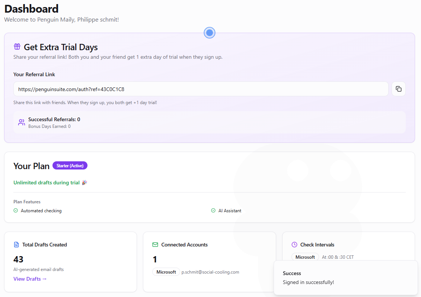Screen dimensions: 421x297
Task: Click the gift icon beside Get Extra Trial Days
Action: click(17, 47)
